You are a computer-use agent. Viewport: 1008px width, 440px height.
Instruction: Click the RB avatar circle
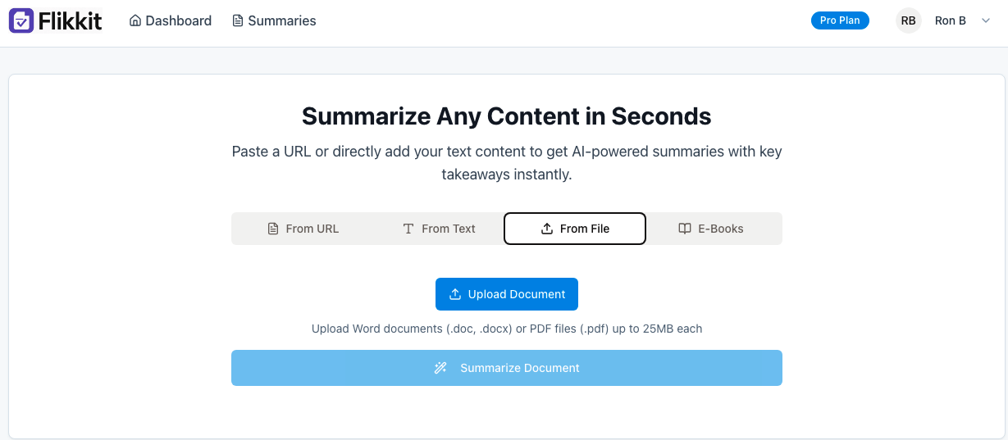(x=909, y=20)
